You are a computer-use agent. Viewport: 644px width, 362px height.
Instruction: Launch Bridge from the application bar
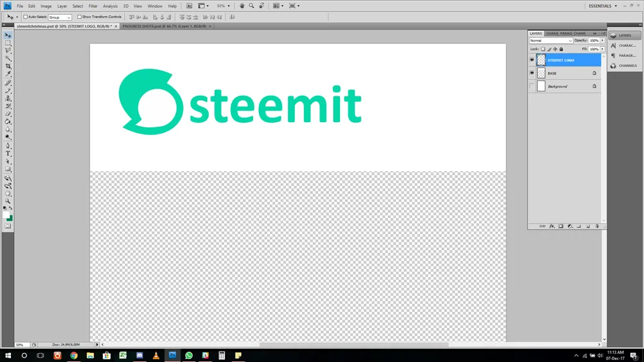[189, 6]
